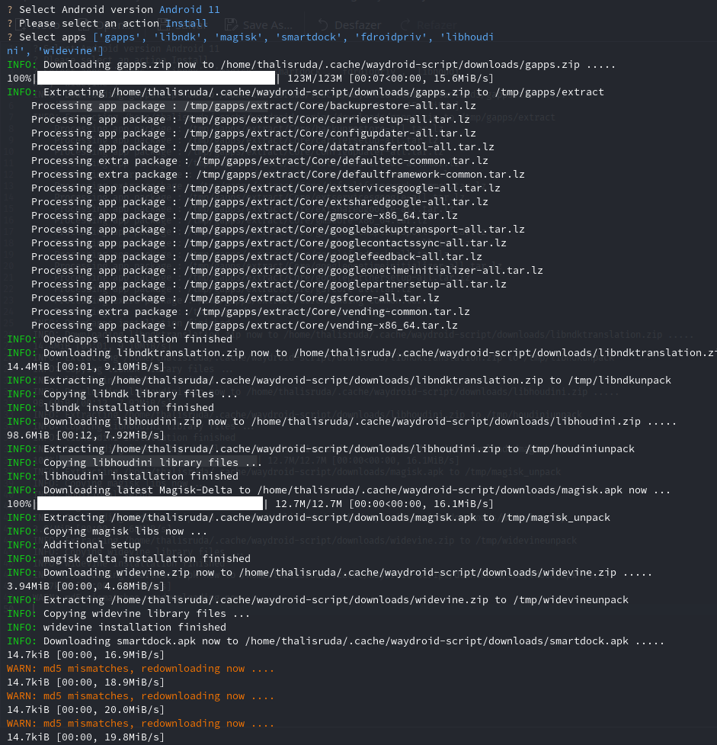Screen dimensions: 717x745
Task: Click the 'Android 11' version answer
Action: coord(190,9)
